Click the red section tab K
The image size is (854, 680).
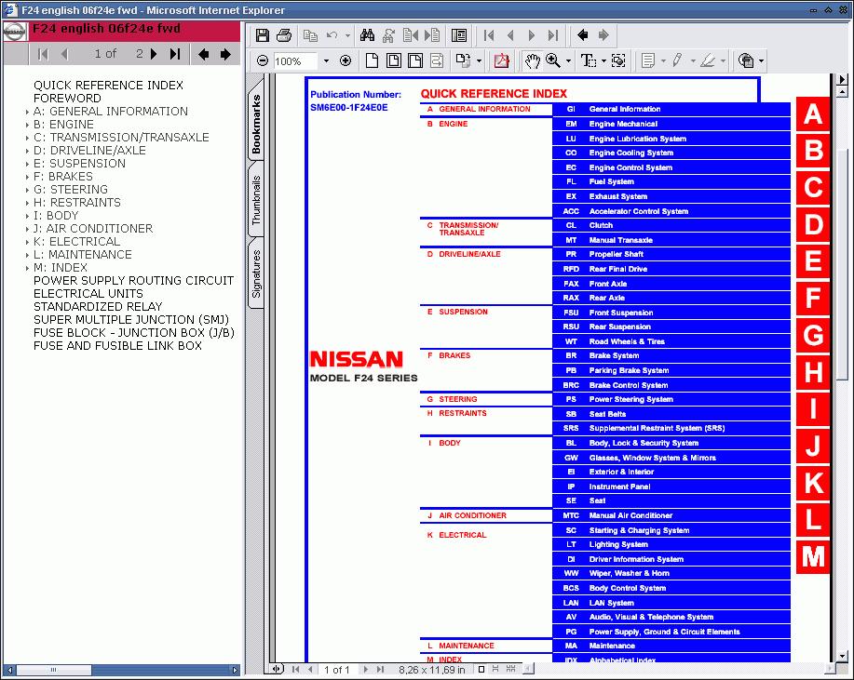click(813, 482)
